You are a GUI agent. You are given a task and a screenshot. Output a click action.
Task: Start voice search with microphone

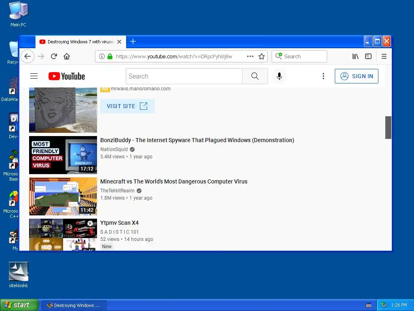279,76
